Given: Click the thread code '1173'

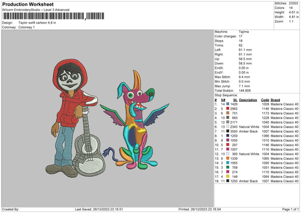Looking at the screenshot, I should [265, 113].
